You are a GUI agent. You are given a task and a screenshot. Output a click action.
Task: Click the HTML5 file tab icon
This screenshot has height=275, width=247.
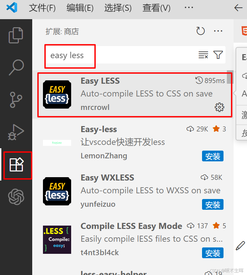(244, 31)
